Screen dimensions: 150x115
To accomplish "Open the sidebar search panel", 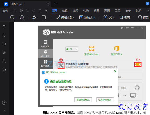I will coord(4,61).
